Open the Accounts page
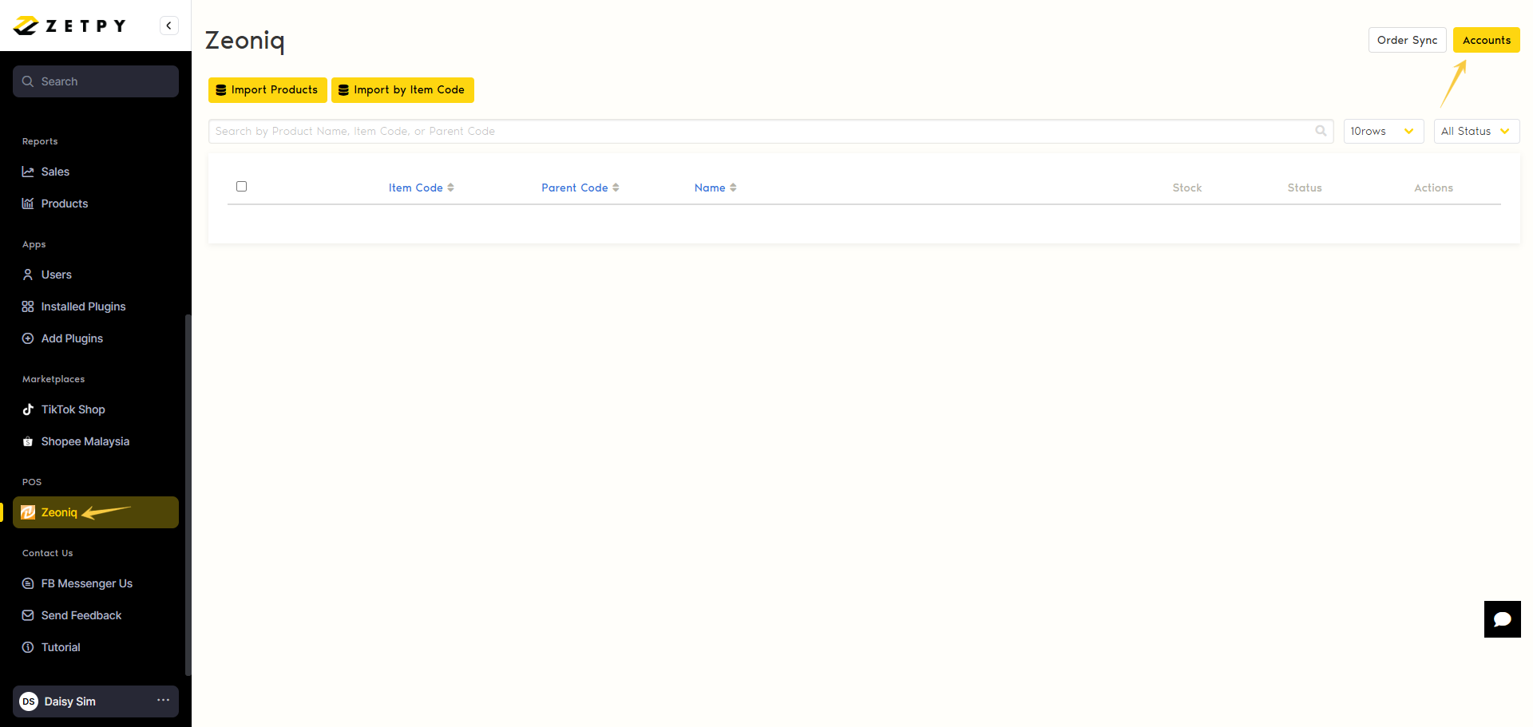The width and height of the screenshot is (1533, 727). (x=1486, y=40)
